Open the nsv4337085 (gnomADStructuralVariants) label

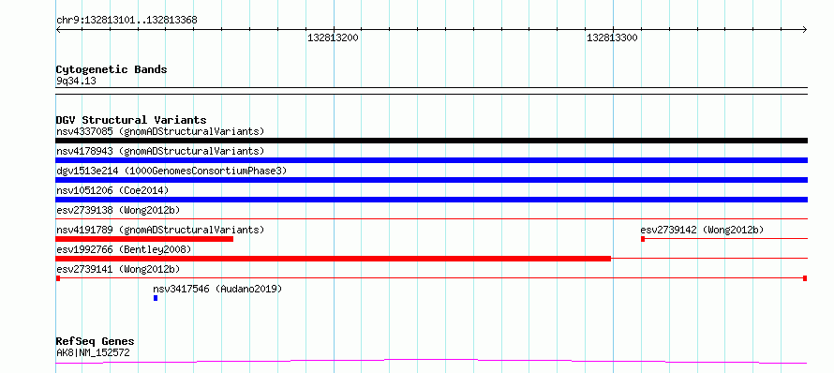(160, 131)
